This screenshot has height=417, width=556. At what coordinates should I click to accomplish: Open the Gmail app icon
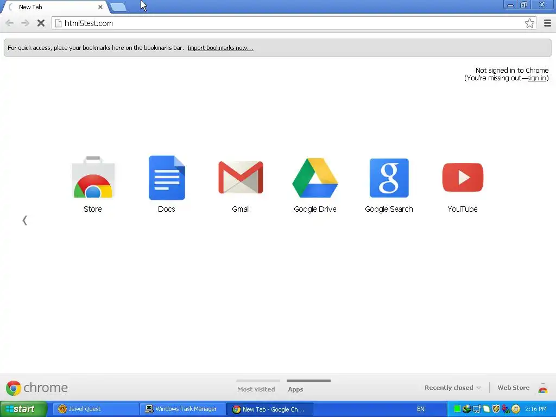point(241,178)
